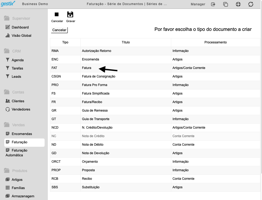Click the Processamento column header
This screenshot has width=262, height=200.
point(216,42)
